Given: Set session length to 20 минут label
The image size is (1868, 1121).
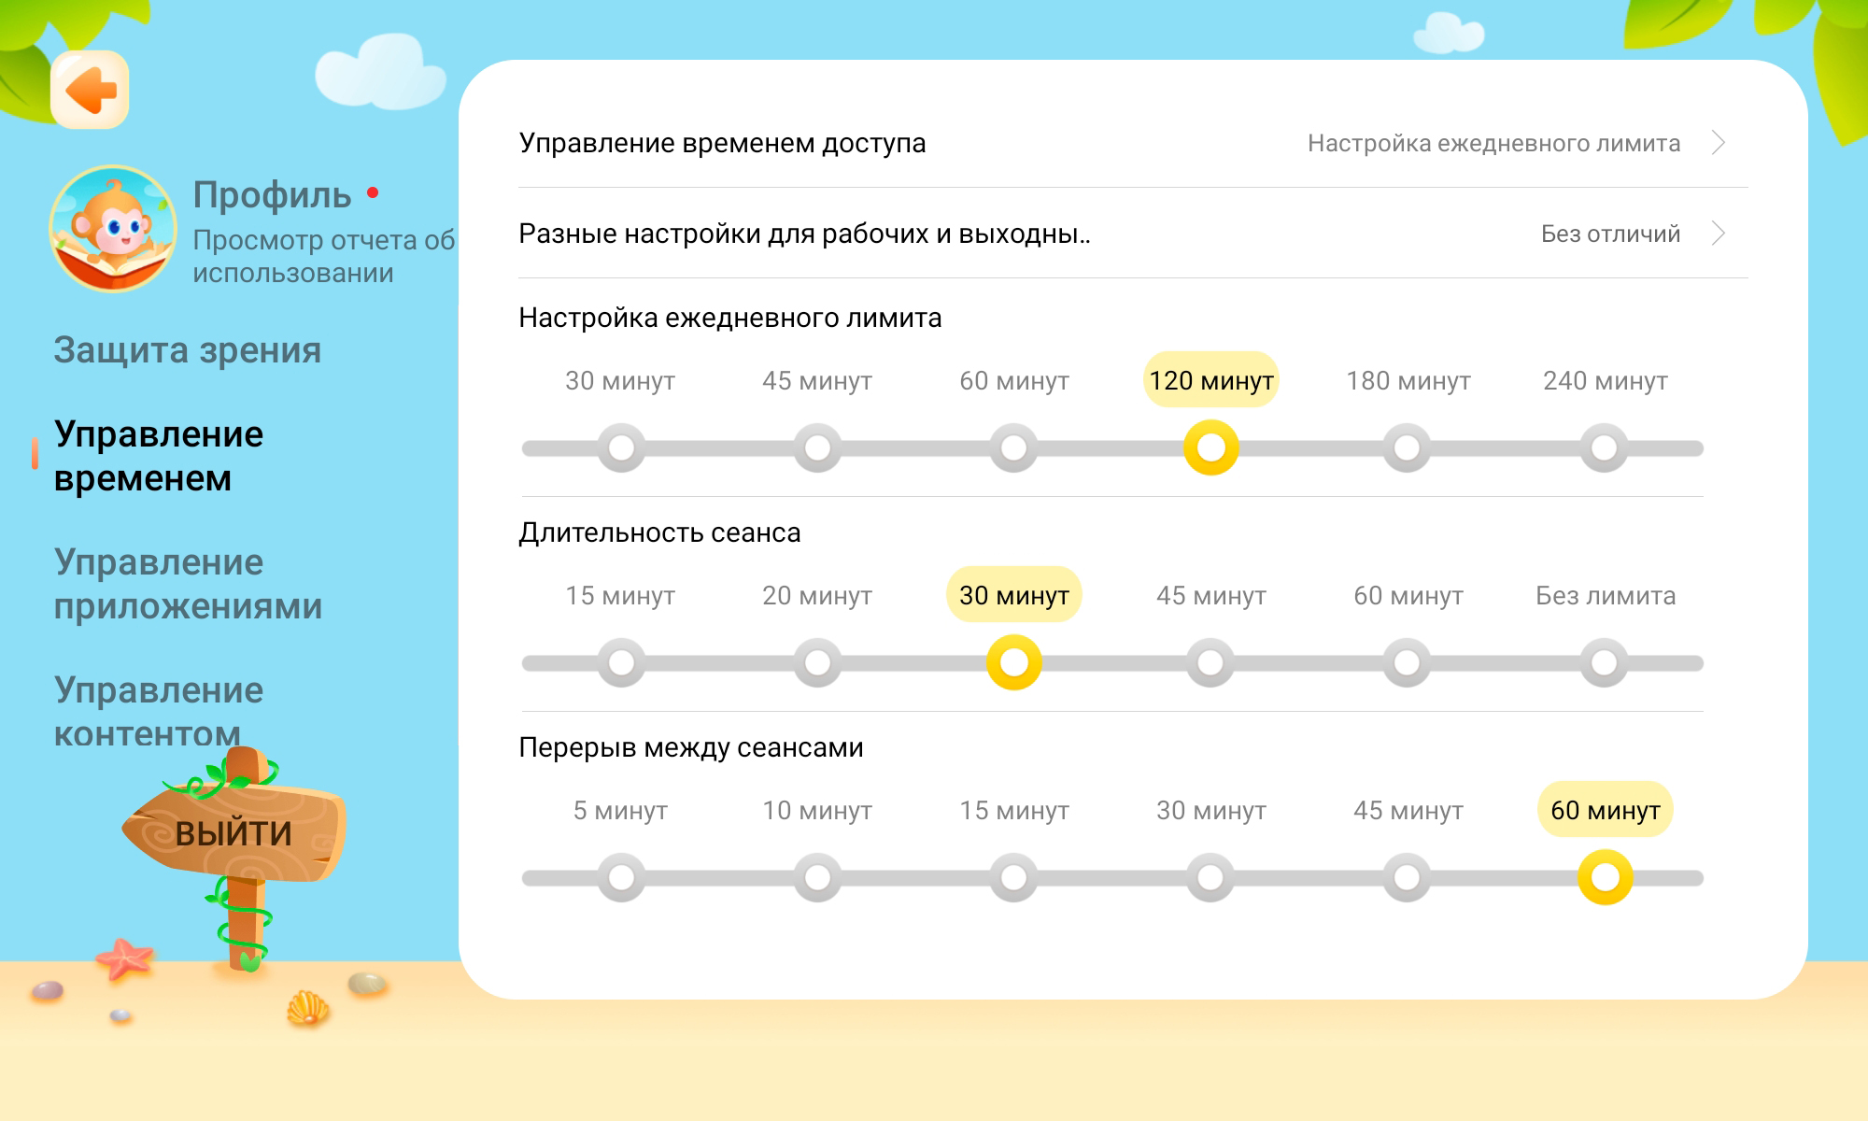Looking at the screenshot, I should click(817, 596).
